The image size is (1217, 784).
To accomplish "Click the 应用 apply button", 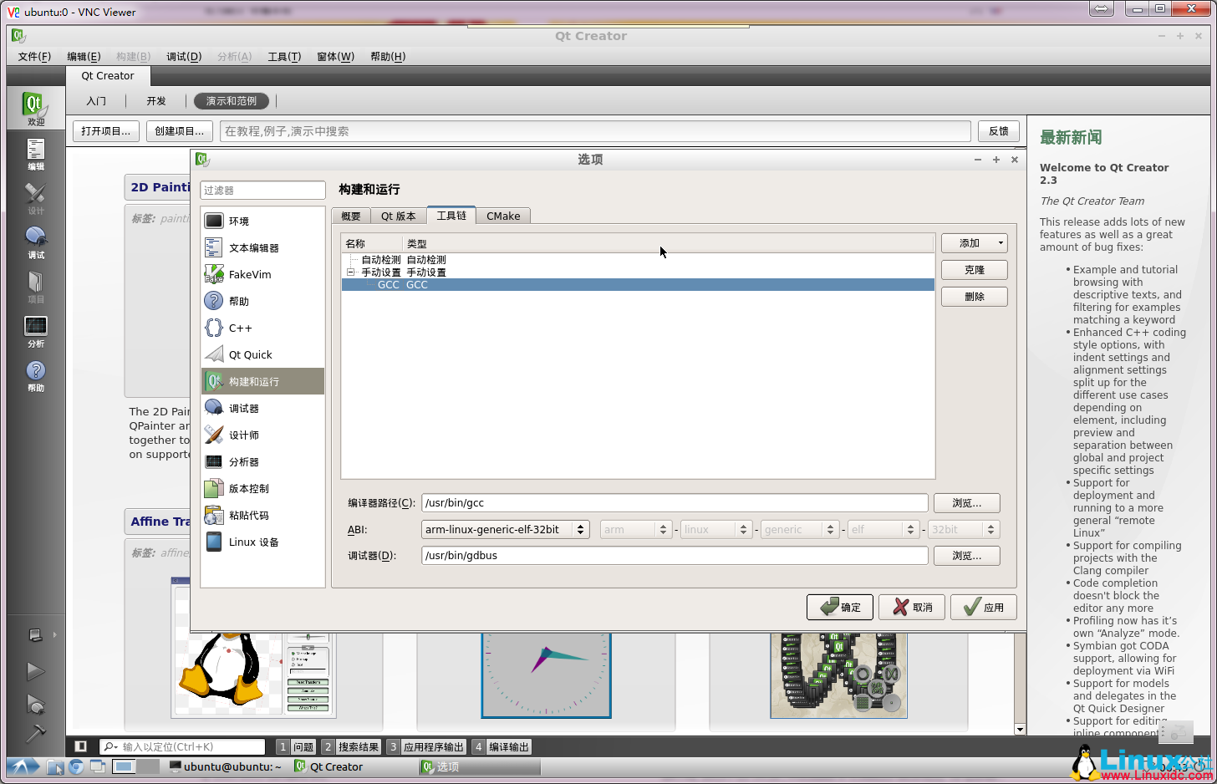I will click(x=983, y=608).
